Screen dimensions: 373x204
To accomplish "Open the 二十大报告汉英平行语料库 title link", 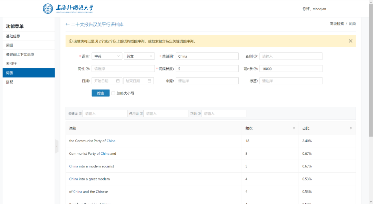I will [x=97, y=25].
